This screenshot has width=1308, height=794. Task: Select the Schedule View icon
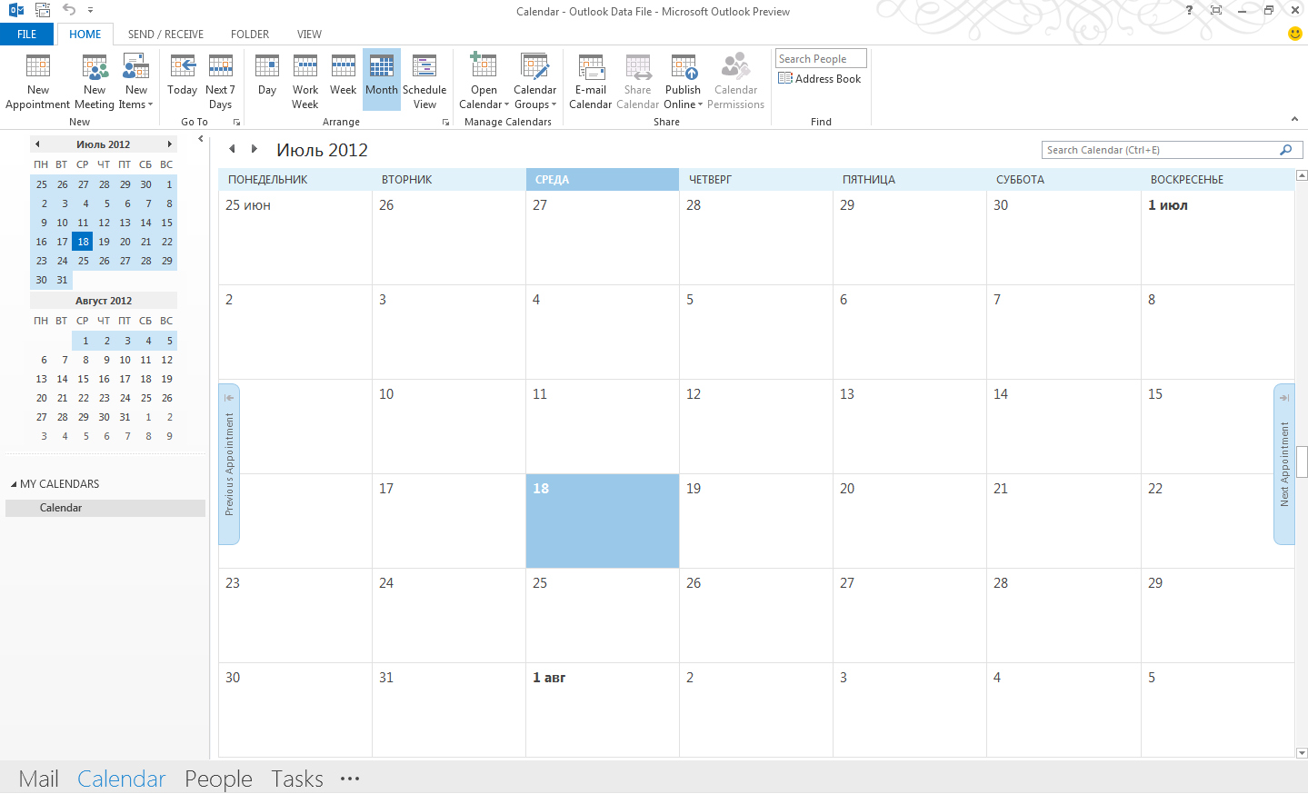click(x=424, y=81)
